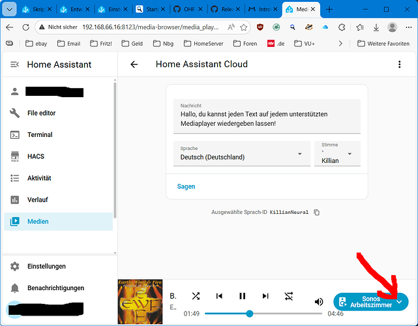Pause the current playback
Viewport: 418px width, 326px height.
point(242,296)
